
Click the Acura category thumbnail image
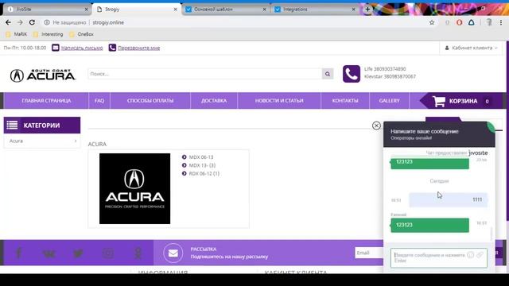coord(134,189)
